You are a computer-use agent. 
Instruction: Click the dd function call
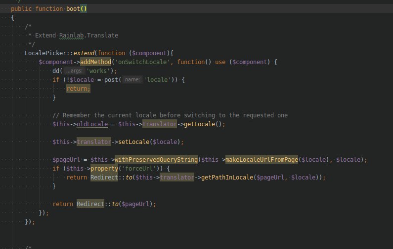click(x=56, y=71)
